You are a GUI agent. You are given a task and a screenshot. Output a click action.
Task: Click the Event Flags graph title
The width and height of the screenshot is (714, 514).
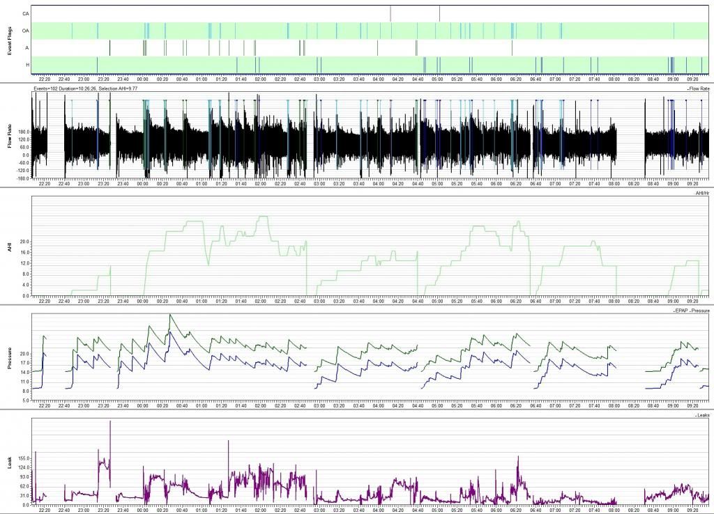click(x=10, y=39)
